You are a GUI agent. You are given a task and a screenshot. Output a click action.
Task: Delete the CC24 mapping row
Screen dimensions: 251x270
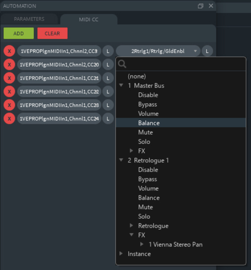[x=9, y=119]
